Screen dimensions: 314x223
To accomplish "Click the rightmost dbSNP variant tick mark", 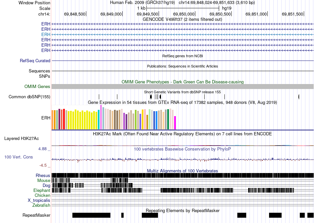I will click(299, 97).
